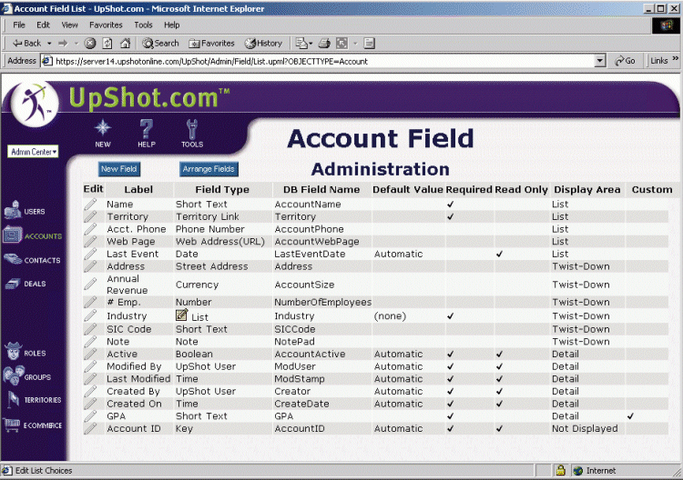Click the NumberOfEmployees cell
The height and width of the screenshot is (480, 683).
pos(322,302)
